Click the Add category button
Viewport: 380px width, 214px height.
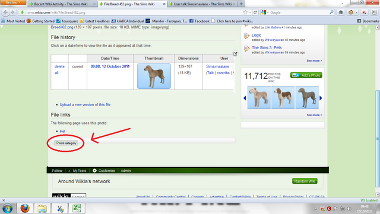[66, 143]
